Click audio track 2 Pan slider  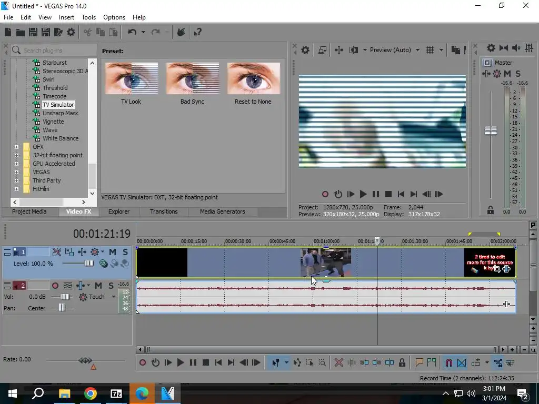pos(62,308)
